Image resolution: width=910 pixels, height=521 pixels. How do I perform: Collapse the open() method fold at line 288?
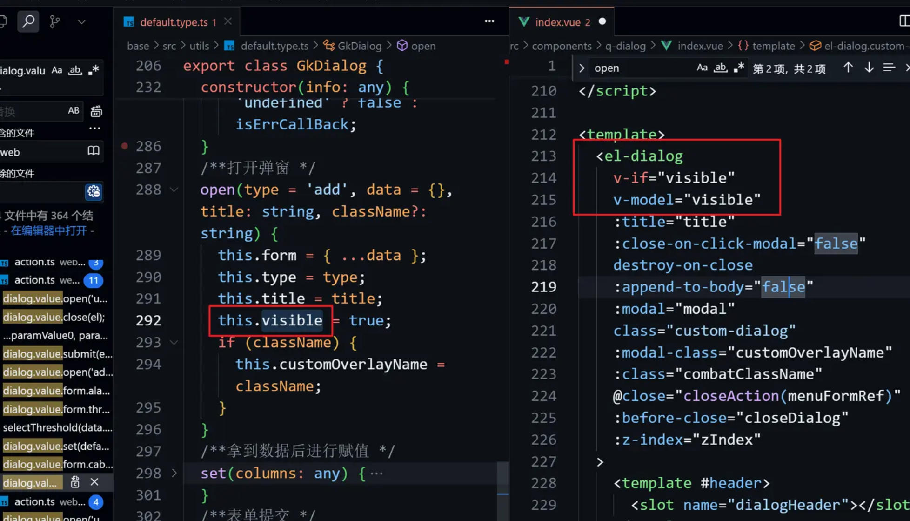point(174,189)
